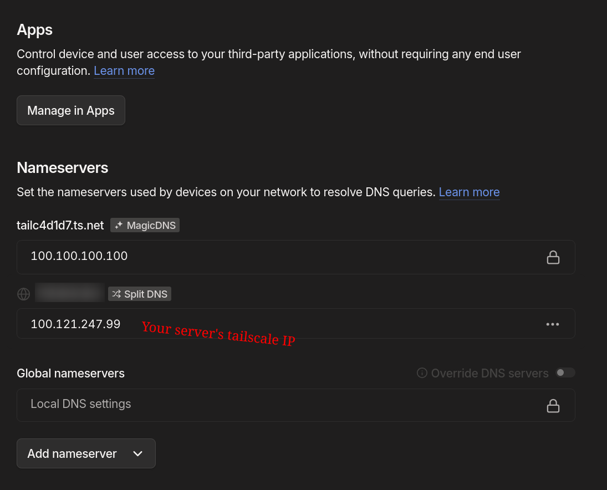Click the sparkle MagicDNS badge
Screen dimensions: 607x490
pos(119,225)
